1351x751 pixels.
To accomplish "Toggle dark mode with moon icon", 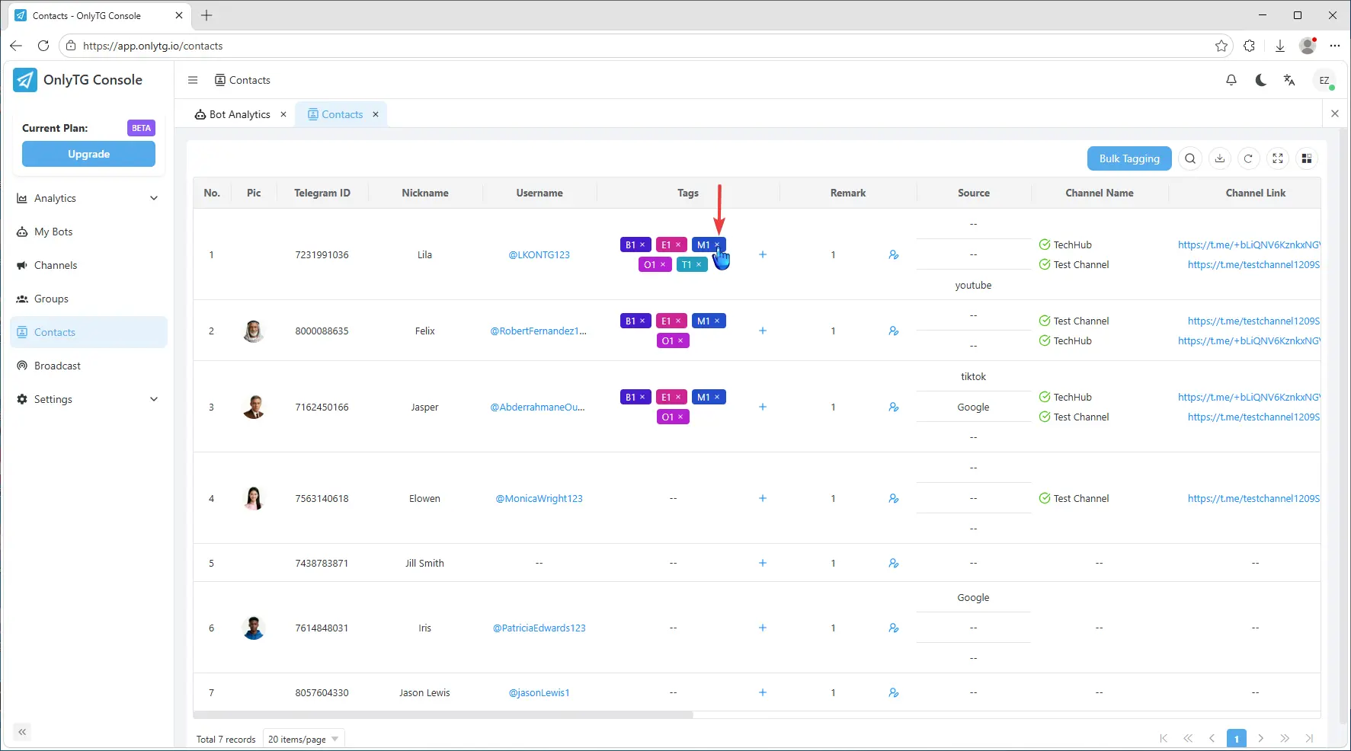I will click(x=1260, y=80).
